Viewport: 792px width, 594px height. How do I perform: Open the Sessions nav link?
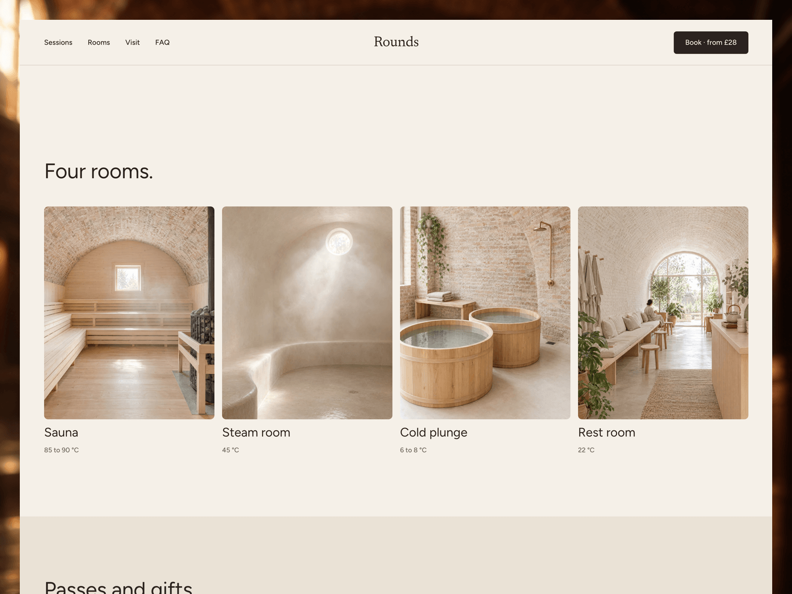pyautogui.click(x=58, y=43)
